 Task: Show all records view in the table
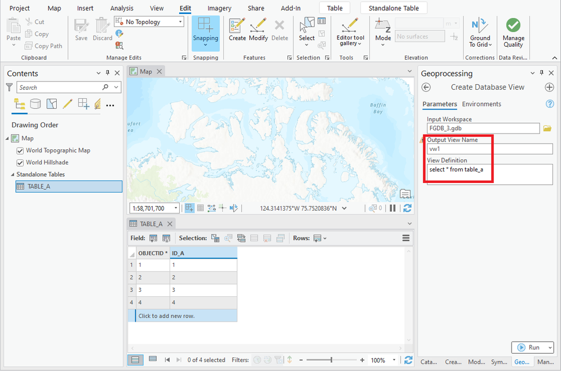coord(135,360)
